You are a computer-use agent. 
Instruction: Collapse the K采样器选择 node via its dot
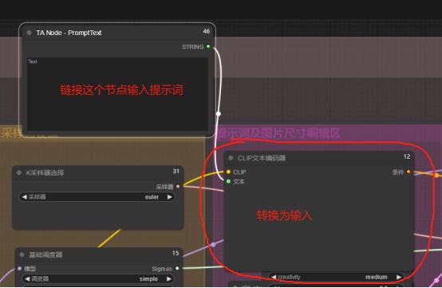(x=19, y=173)
